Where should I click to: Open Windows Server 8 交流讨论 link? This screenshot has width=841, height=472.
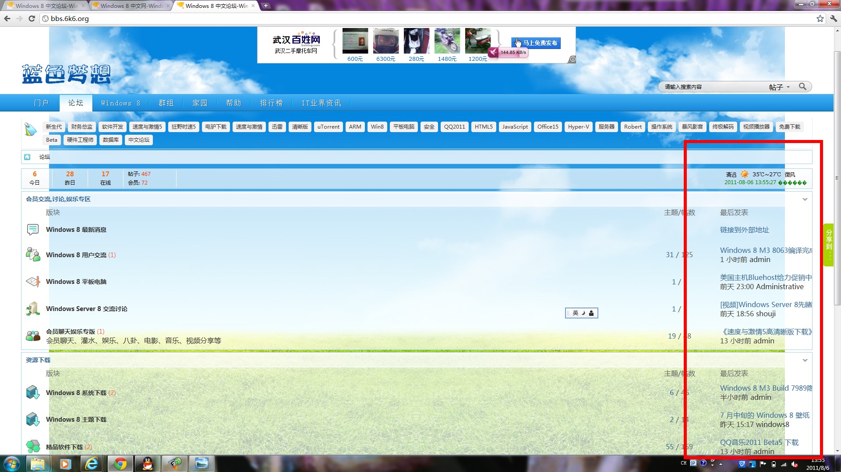click(x=87, y=309)
